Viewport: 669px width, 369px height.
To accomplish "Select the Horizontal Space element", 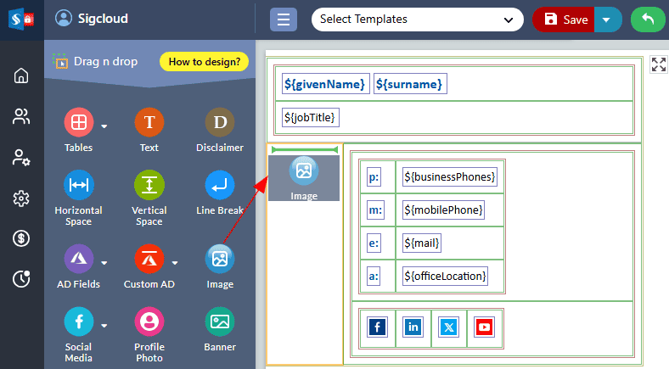I will (x=79, y=186).
